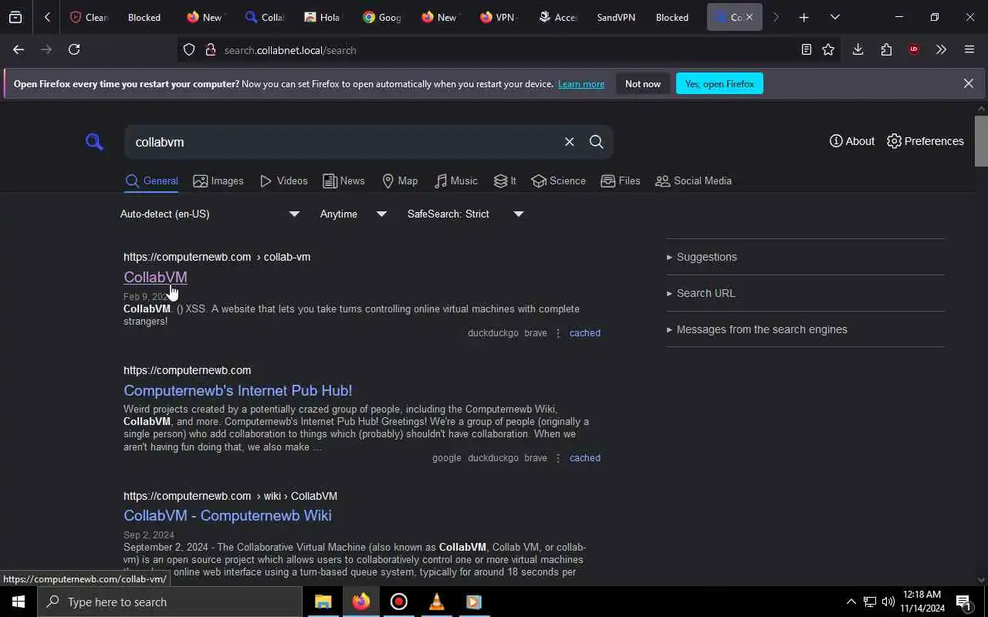The width and height of the screenshot is (988, 617).
Task: Switch to the SandVPN browser tab
Action: 616,17
